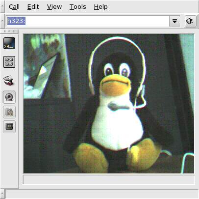This screenshot has height=199, width=199.
Task: Open the Help menu
Action: (x=100, y=7)
